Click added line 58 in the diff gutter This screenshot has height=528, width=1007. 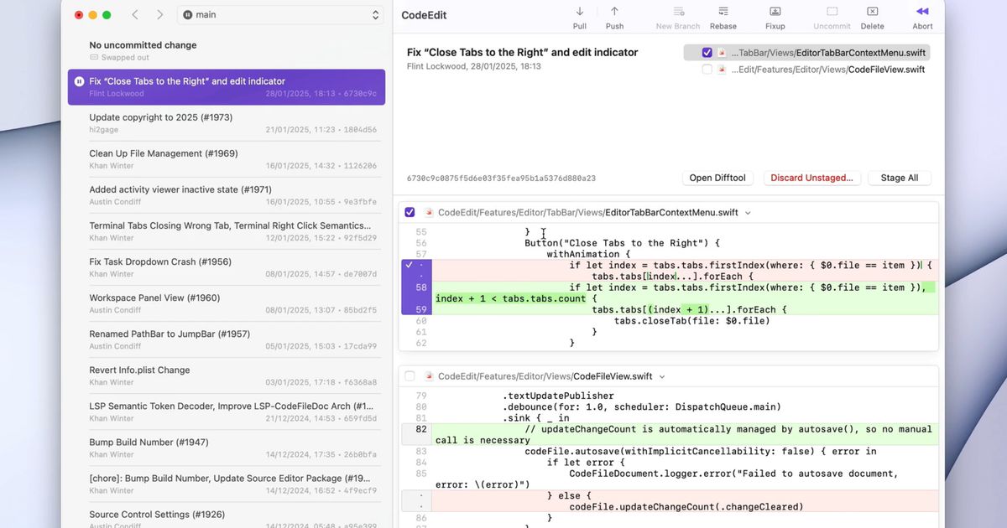pyautogui.click(x=417, y=287)
